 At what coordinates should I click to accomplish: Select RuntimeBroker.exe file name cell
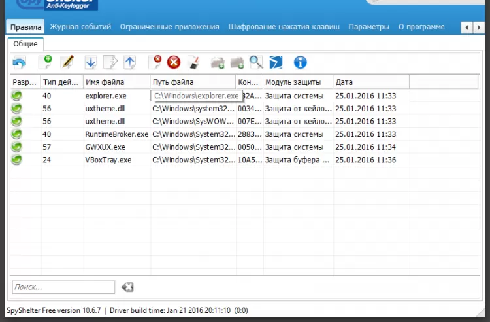point(116,134)
